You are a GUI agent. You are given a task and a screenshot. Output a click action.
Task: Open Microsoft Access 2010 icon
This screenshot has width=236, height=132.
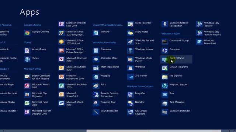(27, 86)
